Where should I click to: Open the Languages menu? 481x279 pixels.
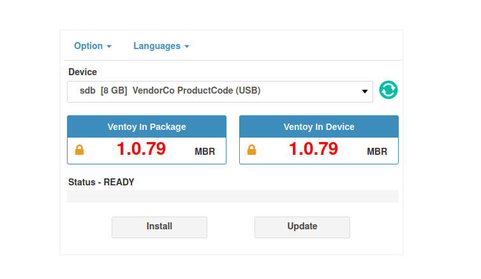[x=156, y=46]
